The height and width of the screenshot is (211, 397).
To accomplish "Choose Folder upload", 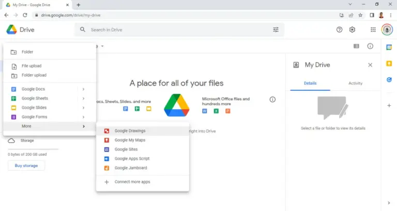I will pyautogui.click(x=50, y=75).
